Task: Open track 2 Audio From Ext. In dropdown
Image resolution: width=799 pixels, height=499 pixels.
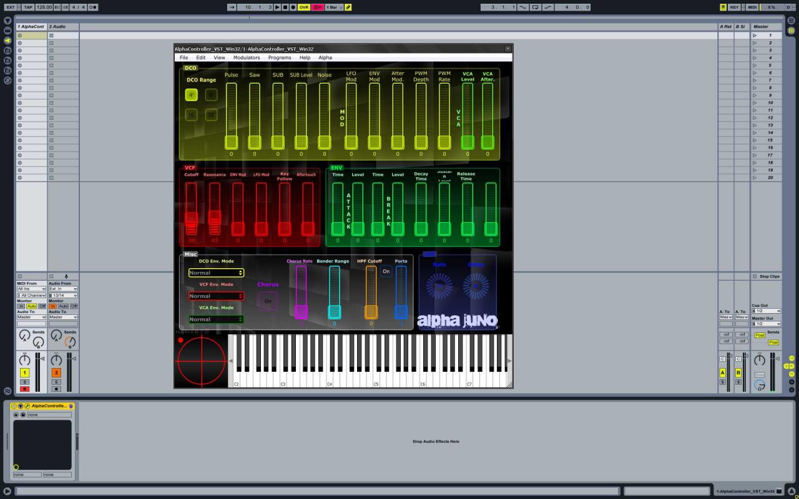Action: [x=63, y=289]
